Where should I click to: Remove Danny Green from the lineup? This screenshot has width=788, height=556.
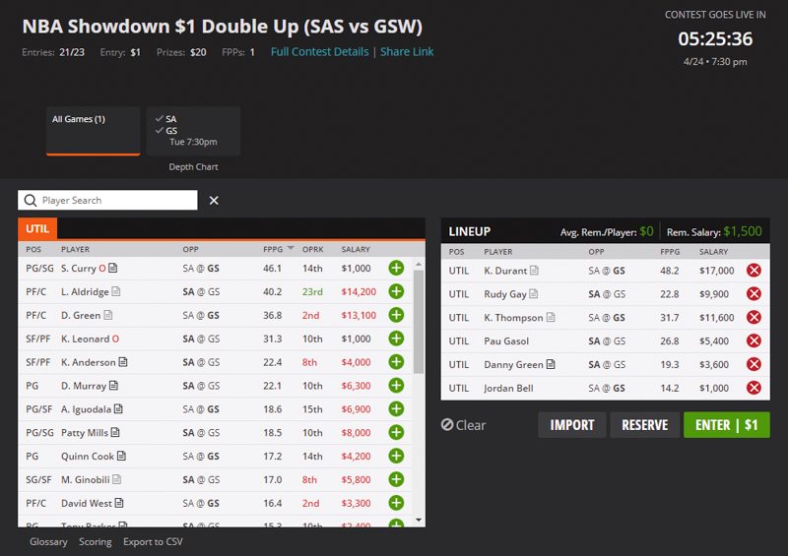click(x=754, y=364)
